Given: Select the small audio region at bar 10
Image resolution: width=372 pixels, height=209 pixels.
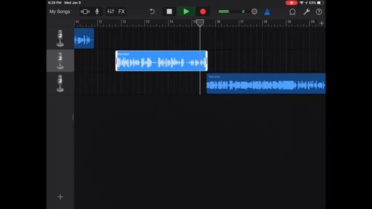Looking at the screenshot, I should click(84, 38).
